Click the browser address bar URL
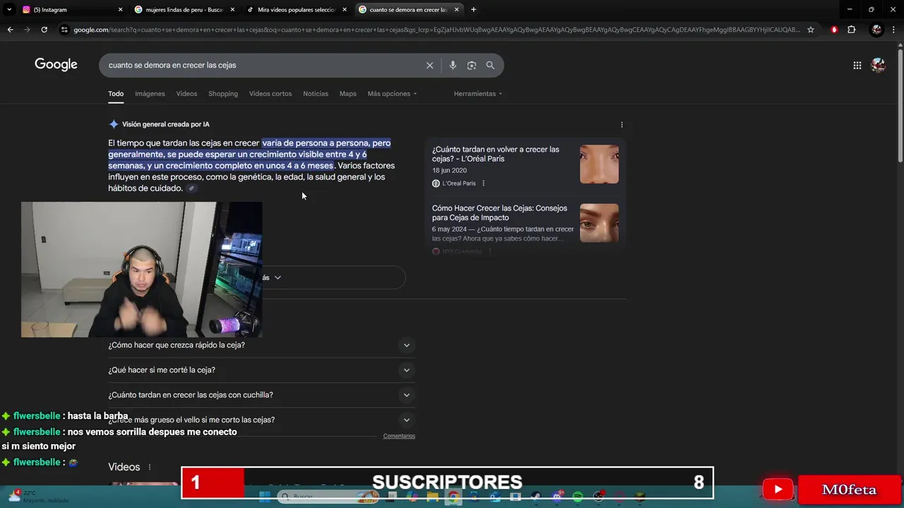 pyautogui.click(x=436, y=30)
